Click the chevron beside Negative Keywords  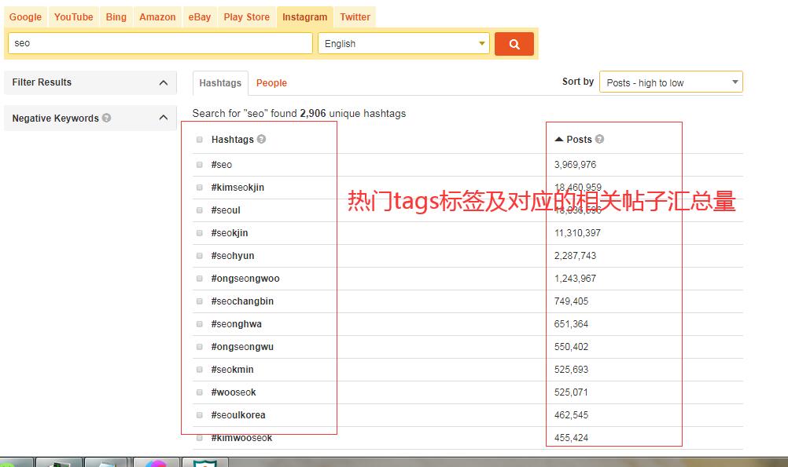click(163, 118)
